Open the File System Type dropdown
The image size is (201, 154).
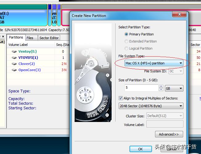point(154,63)
